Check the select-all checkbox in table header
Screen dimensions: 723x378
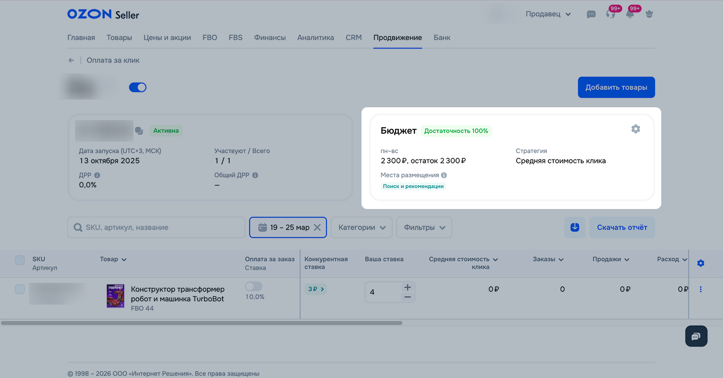click(x=20, y=260)
